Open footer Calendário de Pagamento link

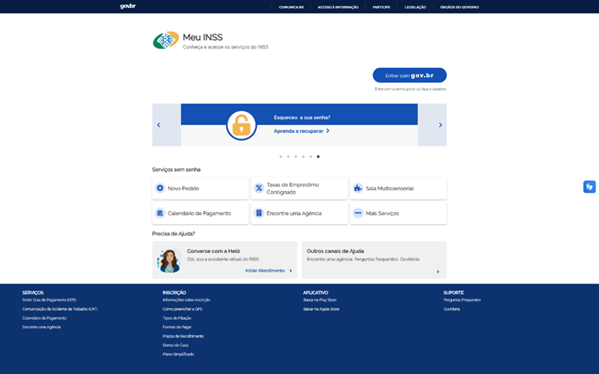[x=44, y=318]
